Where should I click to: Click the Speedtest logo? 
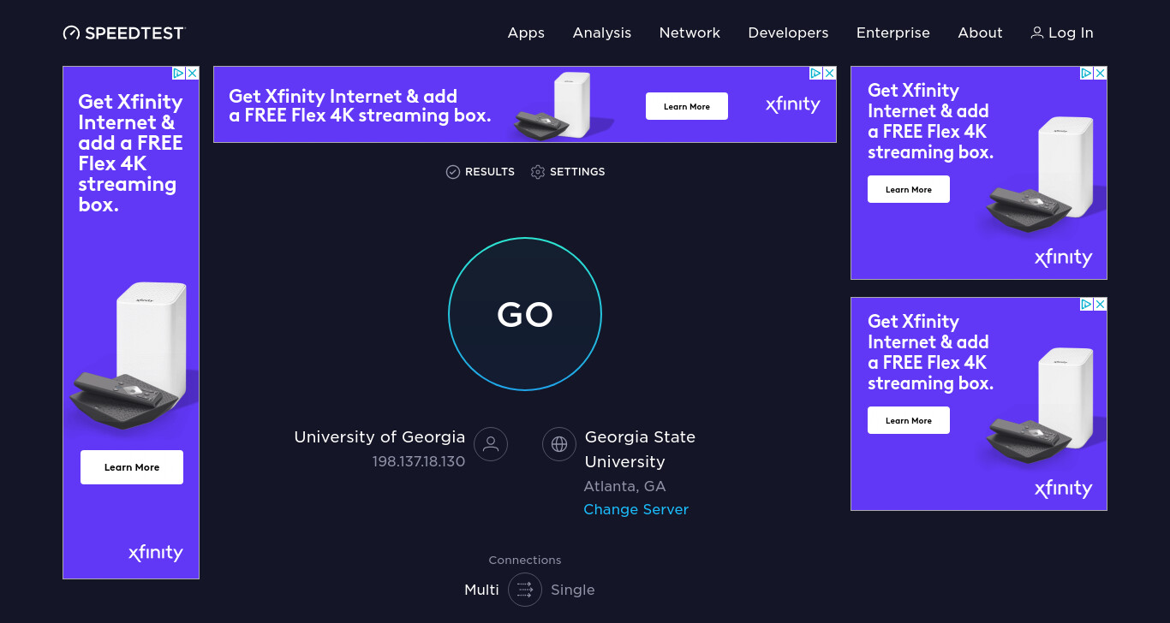(124, 33)
